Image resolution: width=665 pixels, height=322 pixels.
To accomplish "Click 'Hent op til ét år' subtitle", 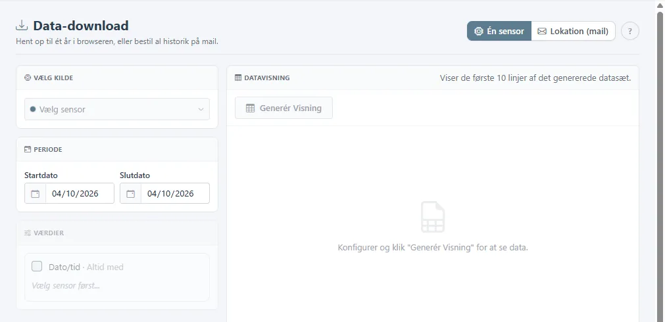I will point(117,41).
